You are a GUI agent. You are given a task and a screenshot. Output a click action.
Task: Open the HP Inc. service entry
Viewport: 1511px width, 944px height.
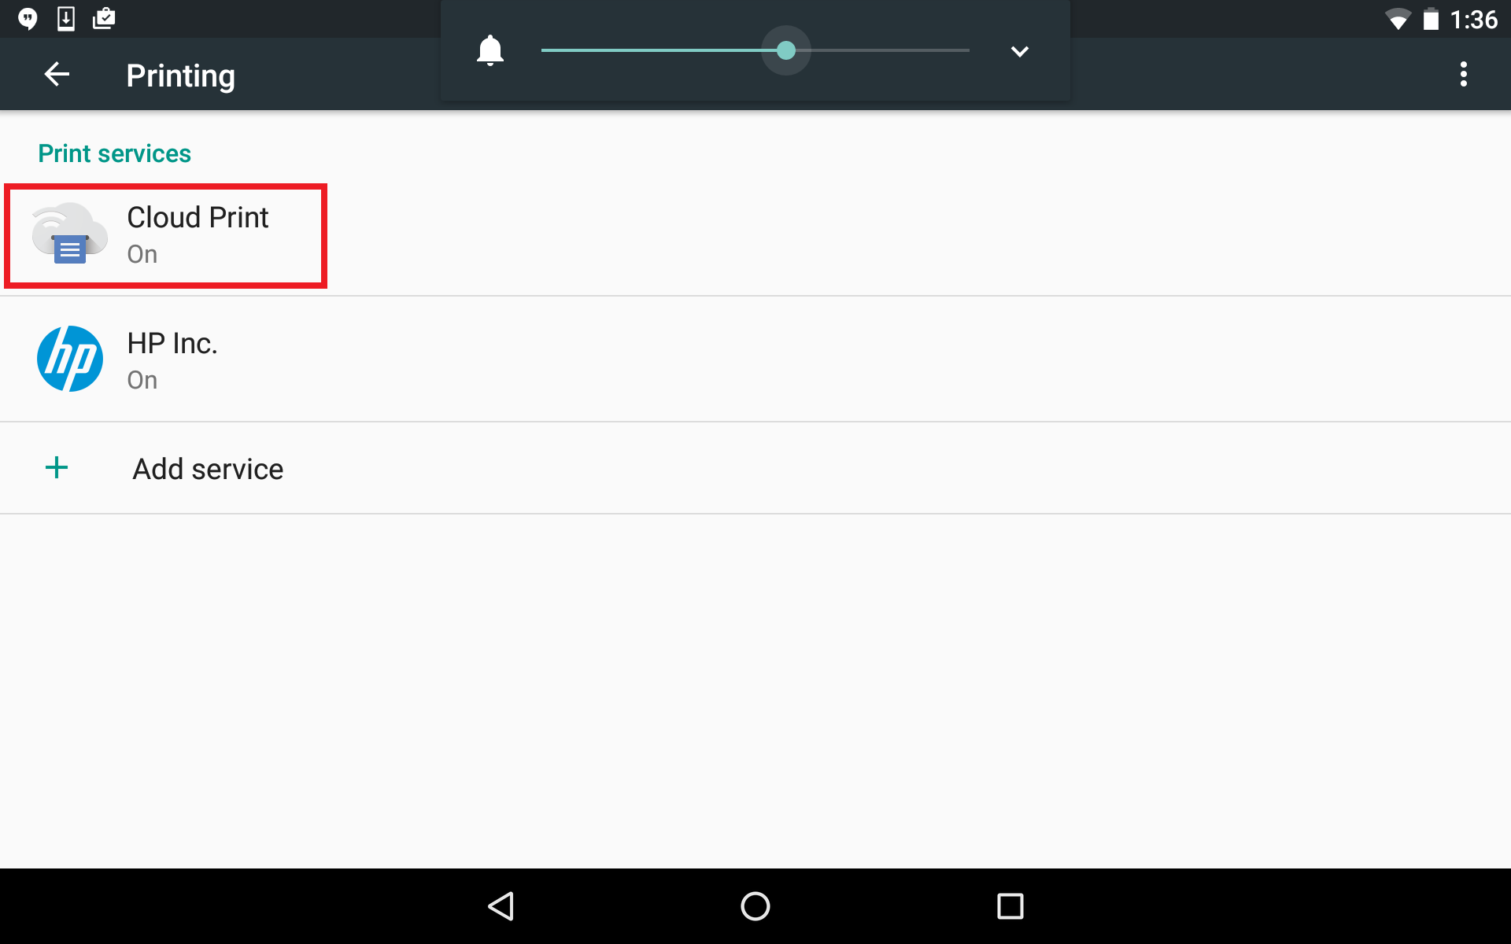click(x=755, y=360)
